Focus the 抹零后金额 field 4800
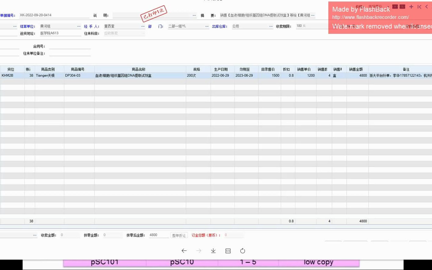Image resolution: width=432 pixels, height=270 pixels. pos(159,235)
